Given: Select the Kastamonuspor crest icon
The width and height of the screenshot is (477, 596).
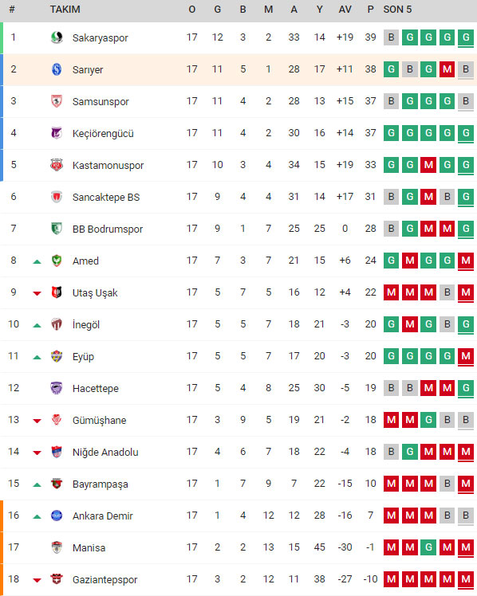Looking at the screenshot, I should [x=57, y=165].
